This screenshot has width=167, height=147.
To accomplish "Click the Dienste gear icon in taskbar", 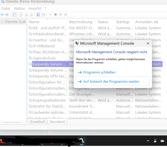I will click(x=81, y=141).
